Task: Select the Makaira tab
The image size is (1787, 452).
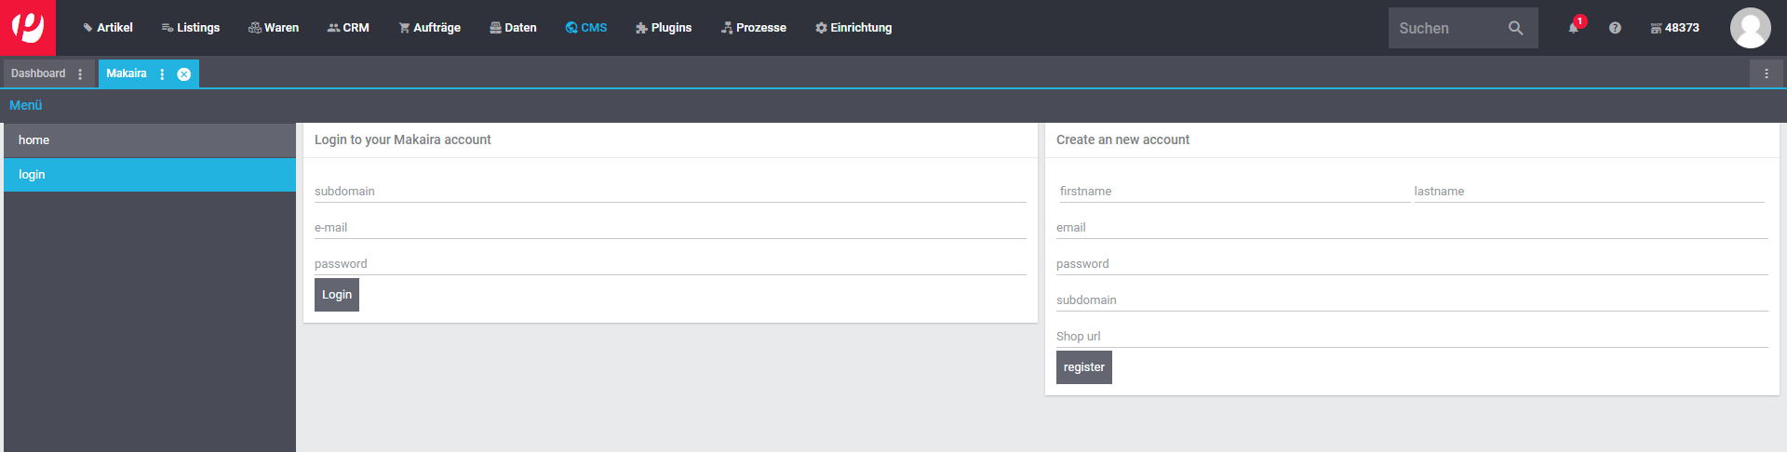Action: (x=127, y=73)
